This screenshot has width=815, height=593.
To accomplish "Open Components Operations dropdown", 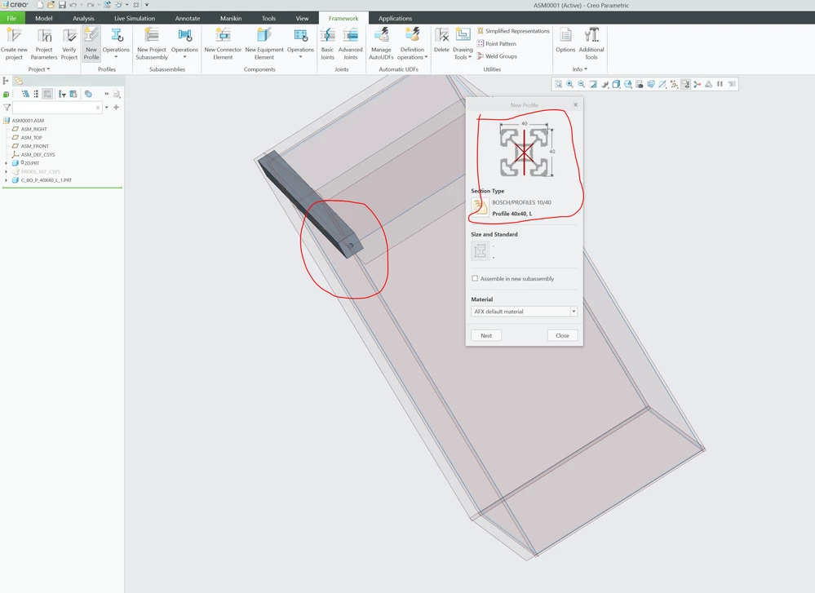I will pos(300,44).
